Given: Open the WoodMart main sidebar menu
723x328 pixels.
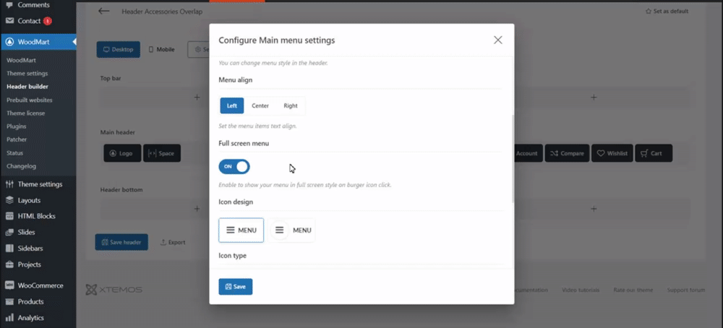Looking at the screenshot, I should click(x=38, y=42).
